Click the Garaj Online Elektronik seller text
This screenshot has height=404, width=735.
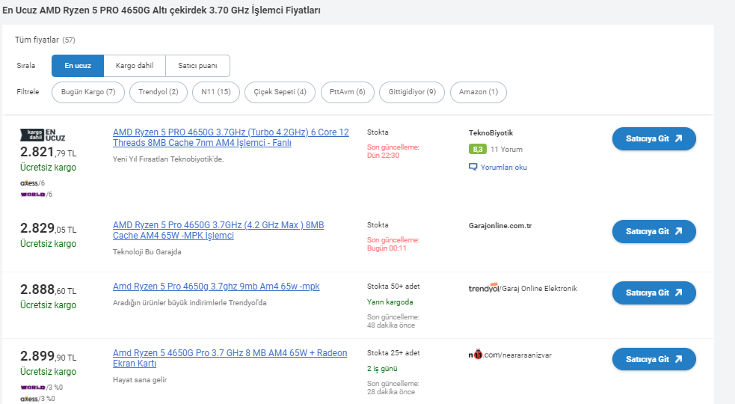coord(540,289)
